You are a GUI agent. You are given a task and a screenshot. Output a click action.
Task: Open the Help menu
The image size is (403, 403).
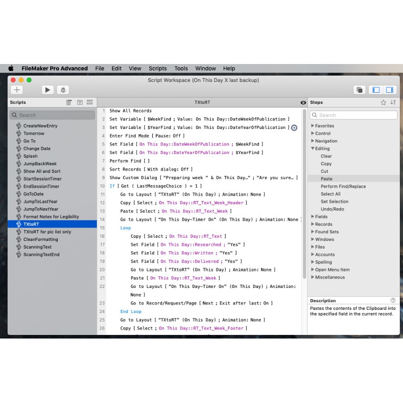click(229, 69)
